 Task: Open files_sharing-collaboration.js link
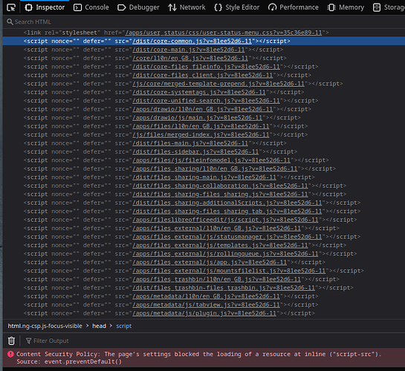point(220,185)
